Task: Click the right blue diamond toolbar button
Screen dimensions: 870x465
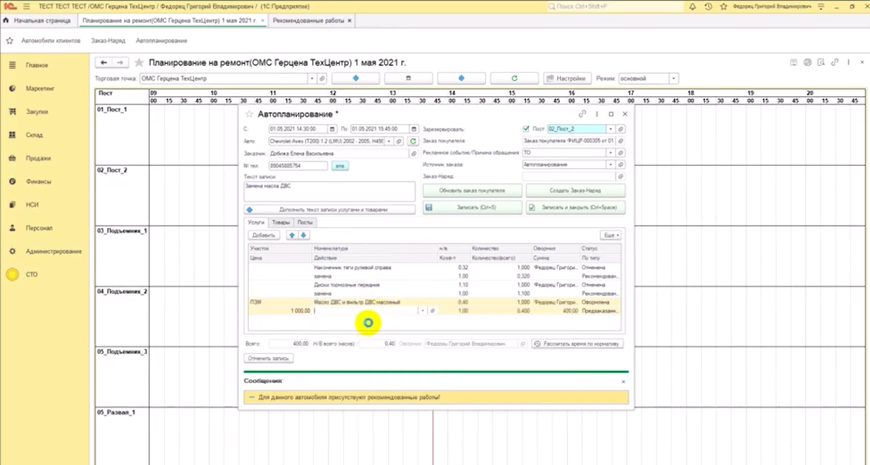Action: click(x=461, y=78)
